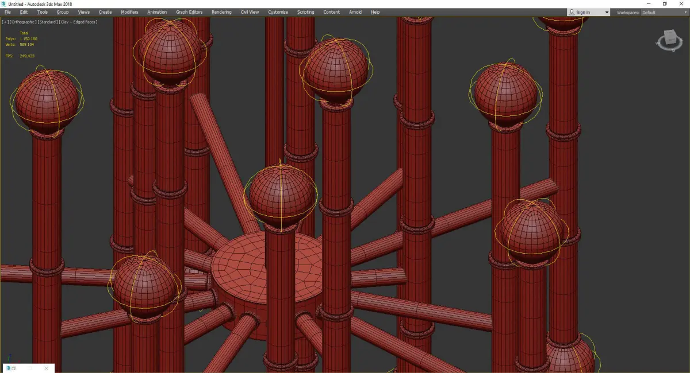Click the Polys count statistic
Screen dimensions: 690x373
coord(21,39)
